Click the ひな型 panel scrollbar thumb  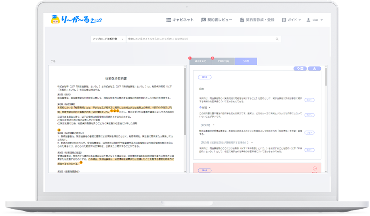pos(326,77)
